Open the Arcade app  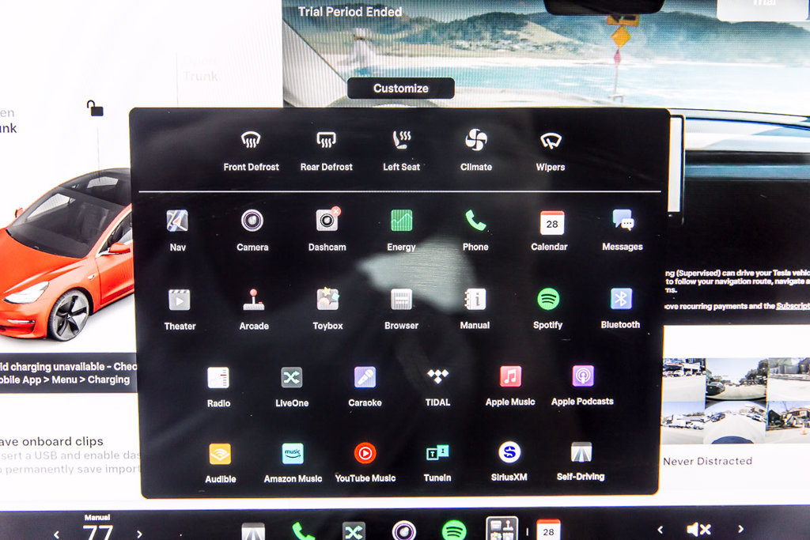[254, 300]
